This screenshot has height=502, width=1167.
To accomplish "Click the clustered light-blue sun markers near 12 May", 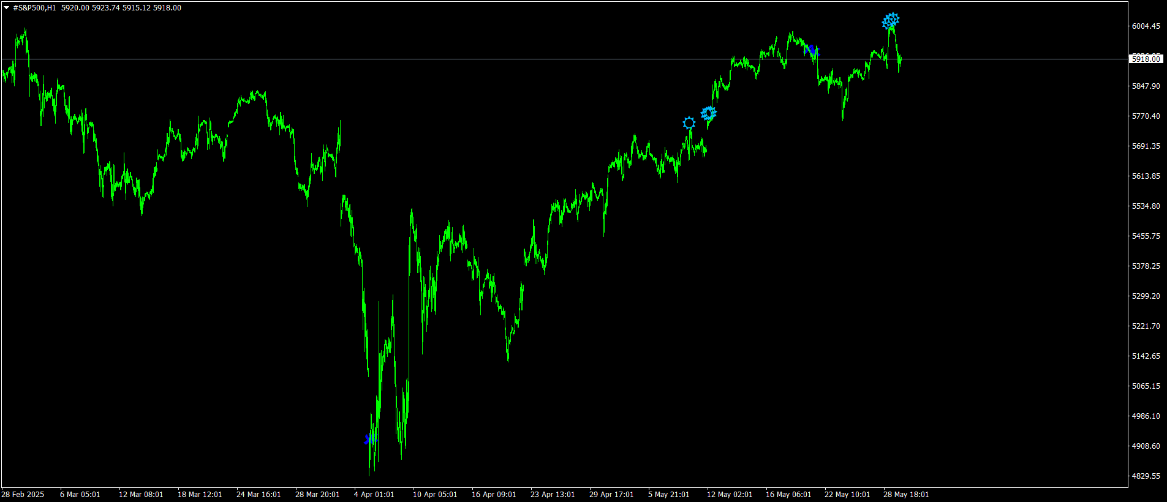I will point(709,113).
